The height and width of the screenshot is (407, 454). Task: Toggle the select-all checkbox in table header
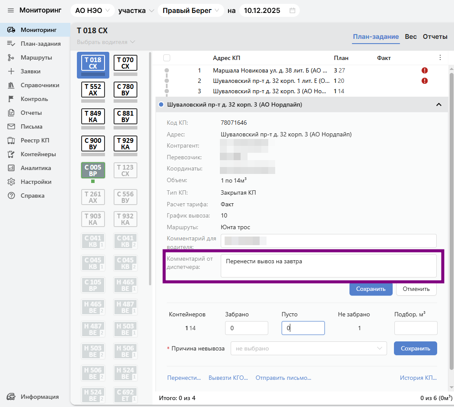point(167,58)
